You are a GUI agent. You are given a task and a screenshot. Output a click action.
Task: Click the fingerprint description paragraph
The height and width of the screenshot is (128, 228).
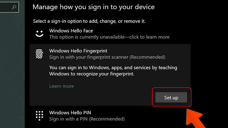113,71
